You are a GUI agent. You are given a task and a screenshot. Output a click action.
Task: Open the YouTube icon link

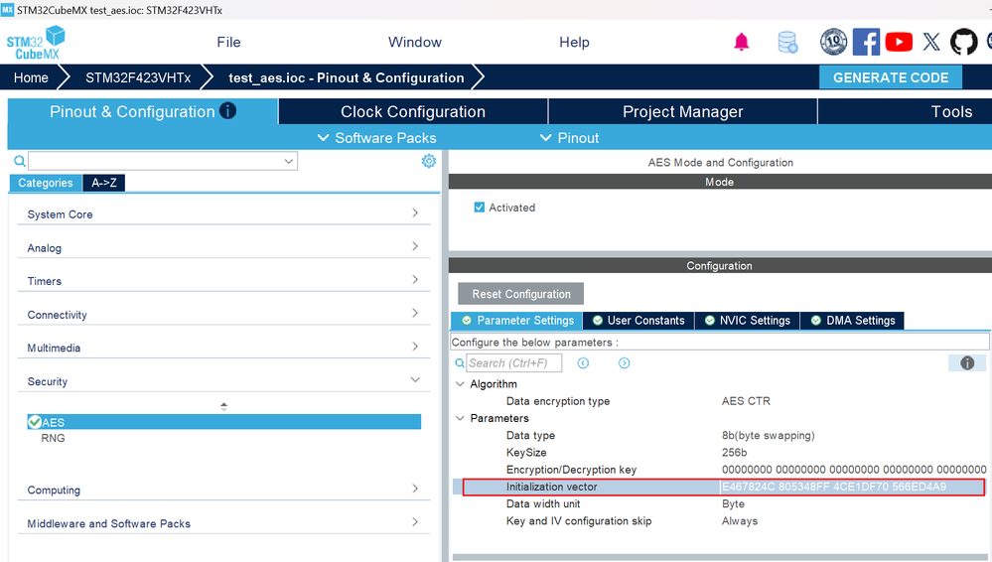899,43
